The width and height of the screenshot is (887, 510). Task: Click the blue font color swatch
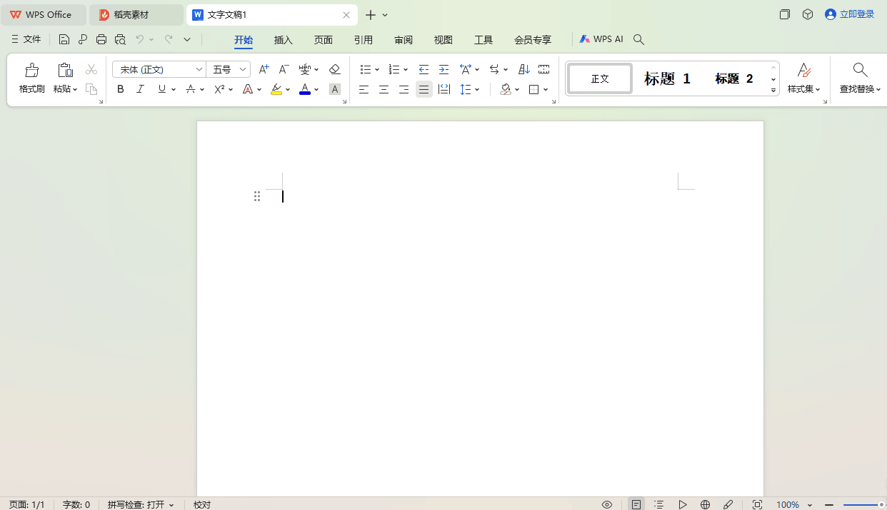click(305, 89)
